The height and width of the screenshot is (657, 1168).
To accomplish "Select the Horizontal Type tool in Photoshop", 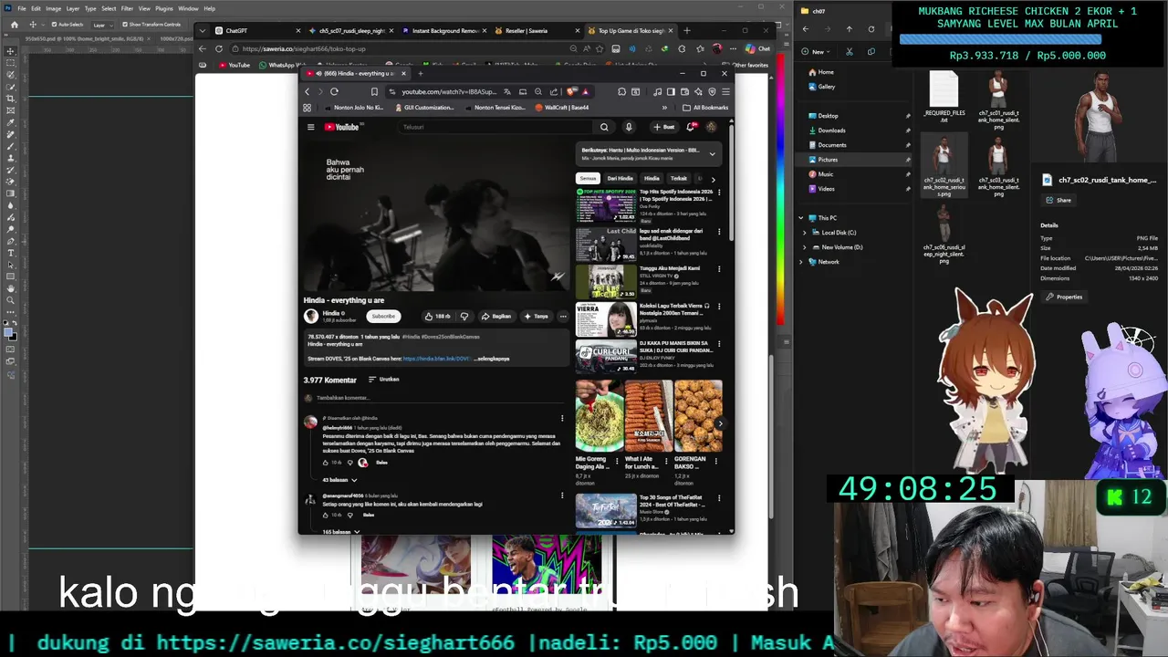I will coord(11,253).
